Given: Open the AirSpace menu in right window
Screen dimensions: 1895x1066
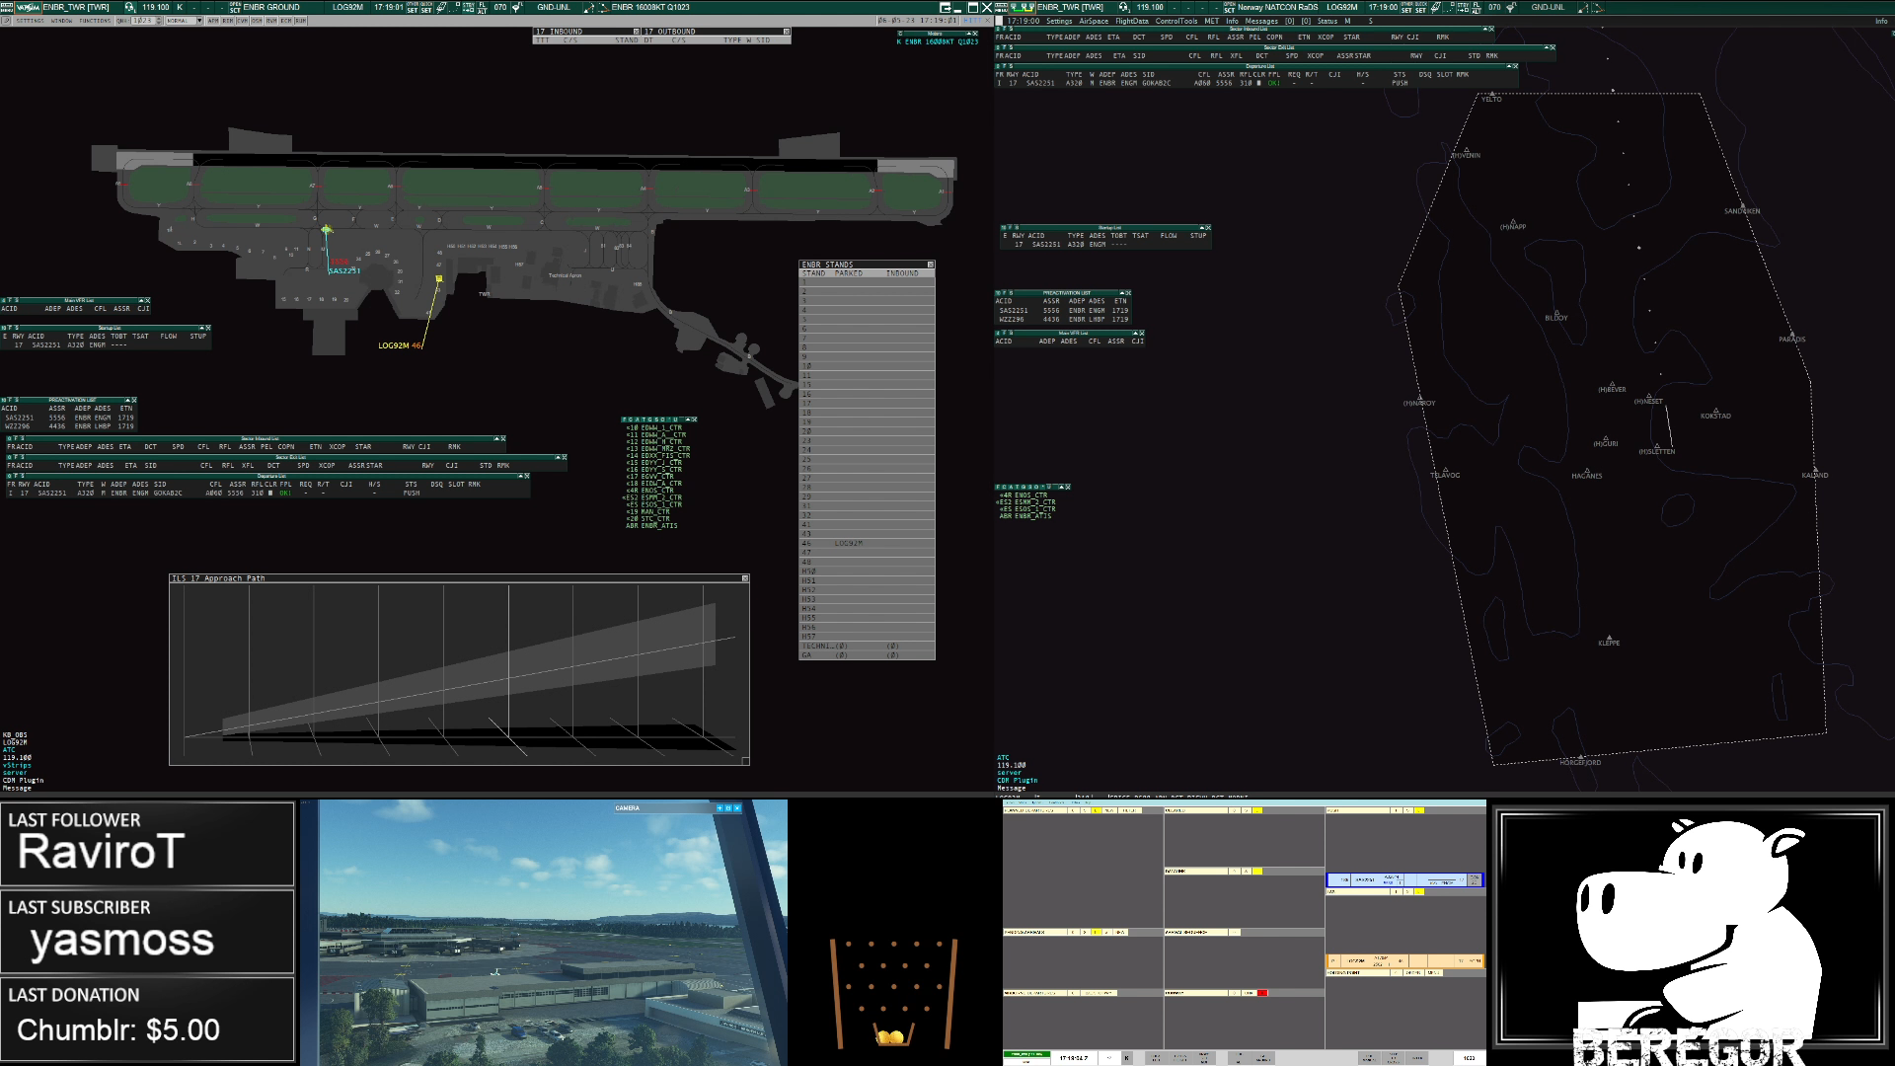Looking at the screenshot, I should pos(1093,21).
